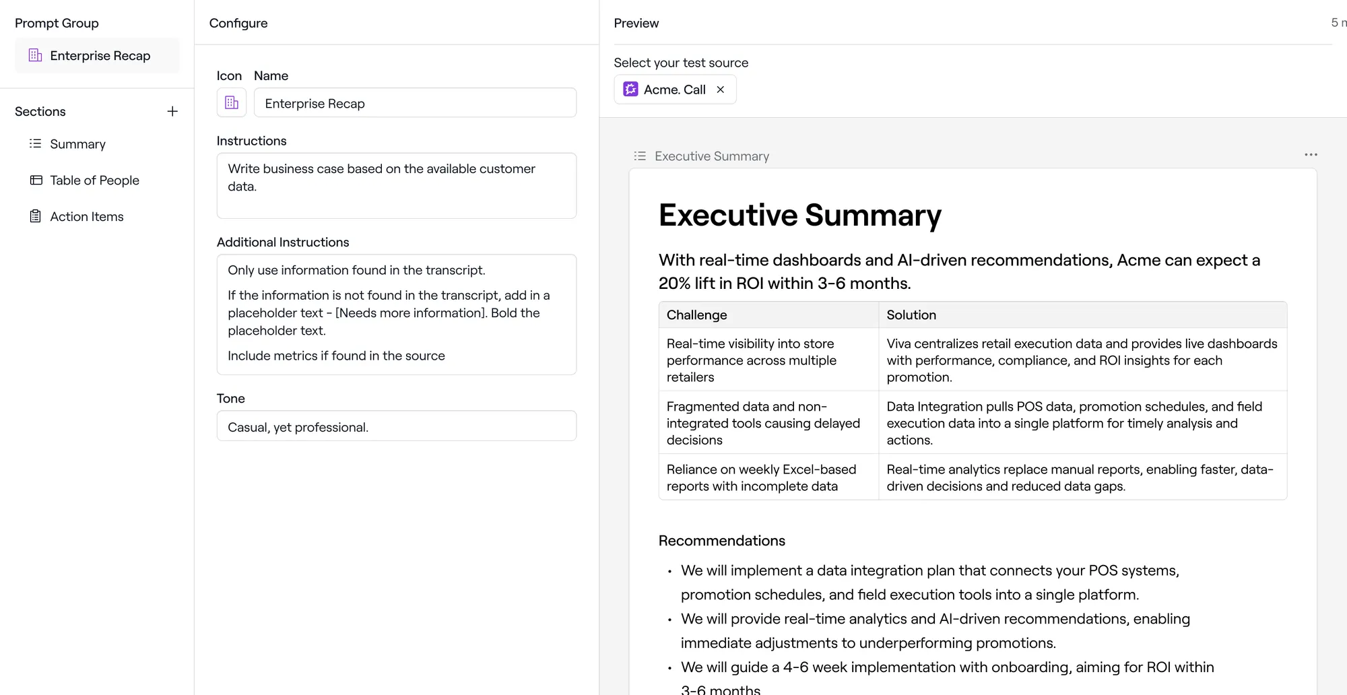Click the Acme. Call source chip
The image size is (1347, 695).
(674, 90)
